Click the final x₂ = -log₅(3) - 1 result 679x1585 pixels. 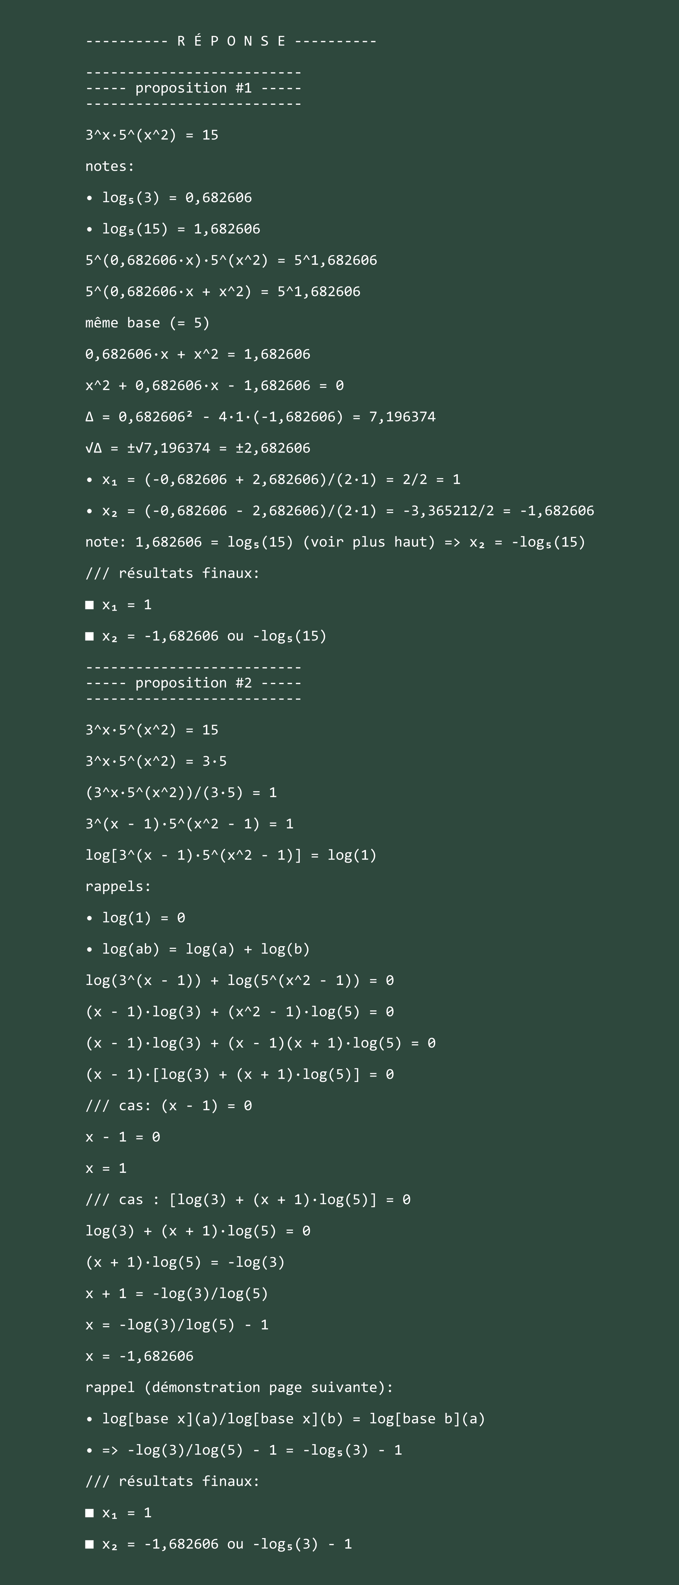pos(219,1544)
